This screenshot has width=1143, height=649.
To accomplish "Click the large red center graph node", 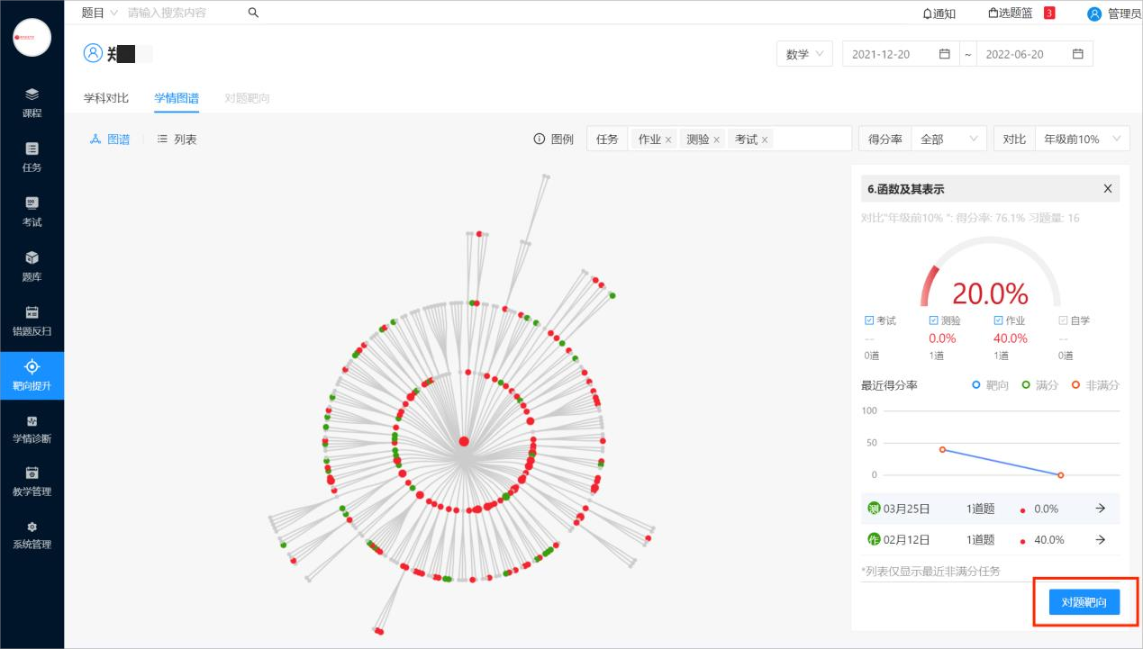I will point(464,441).
